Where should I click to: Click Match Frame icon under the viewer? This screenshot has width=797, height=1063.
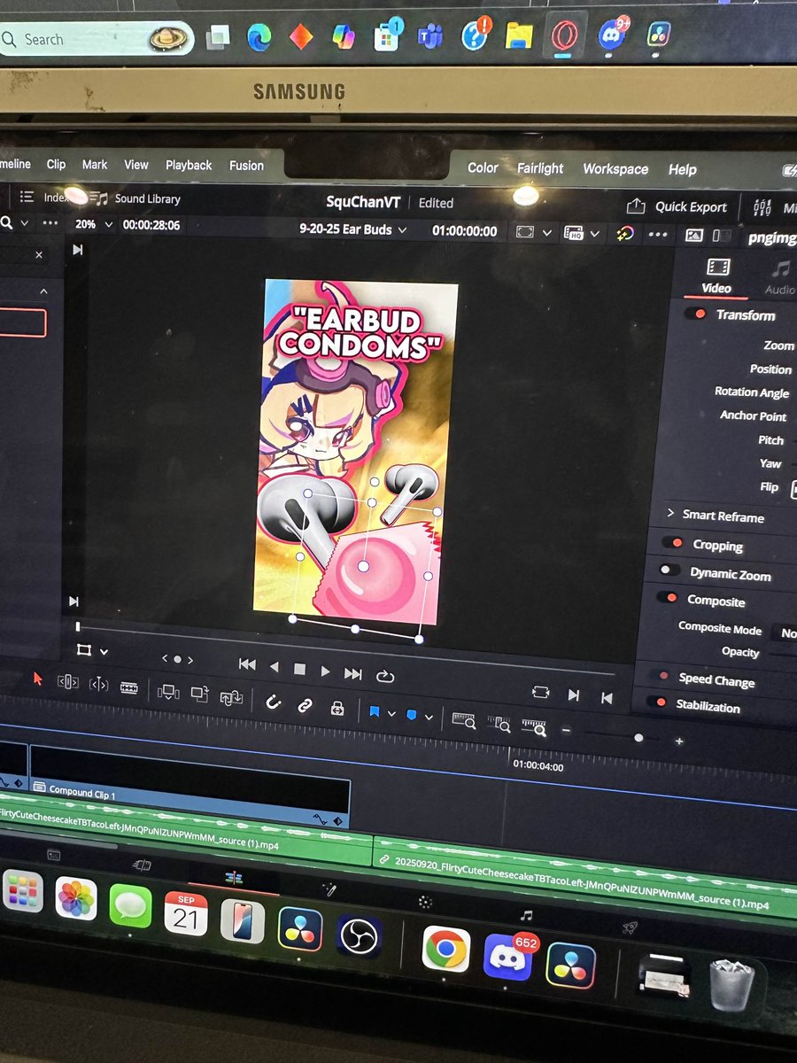pyautogui.click(x=540, y=692)
